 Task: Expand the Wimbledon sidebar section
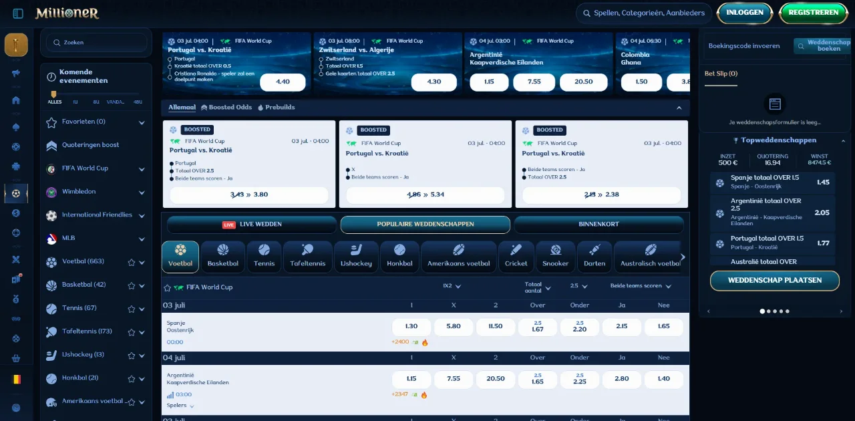[x=142, y=192]
